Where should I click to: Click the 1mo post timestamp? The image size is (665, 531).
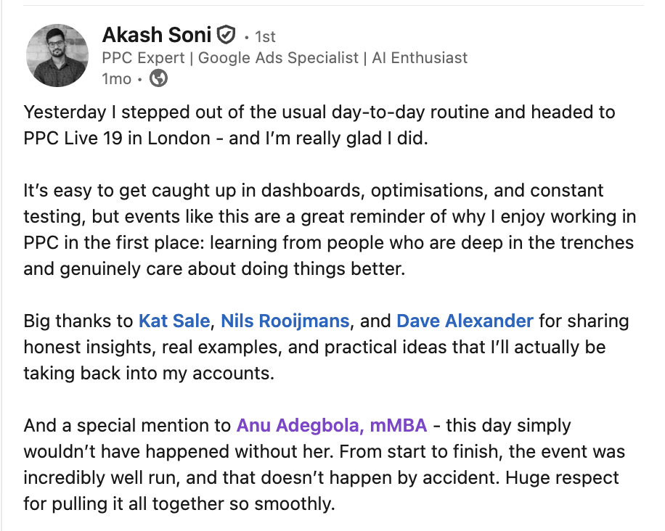116,78
